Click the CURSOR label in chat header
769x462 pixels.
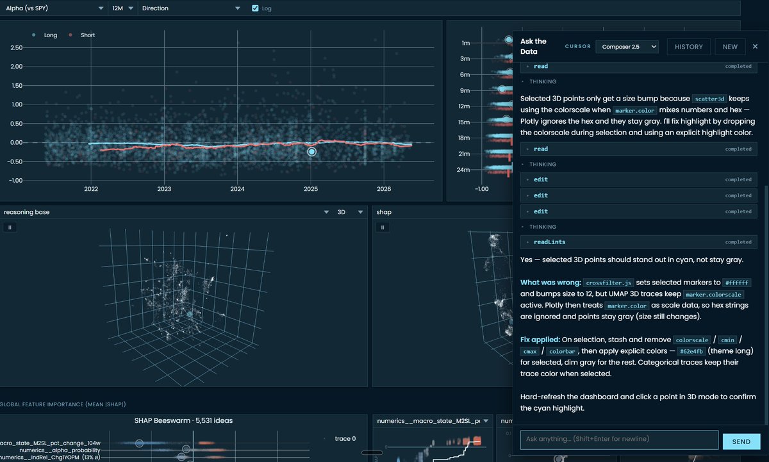coord(577,47)
